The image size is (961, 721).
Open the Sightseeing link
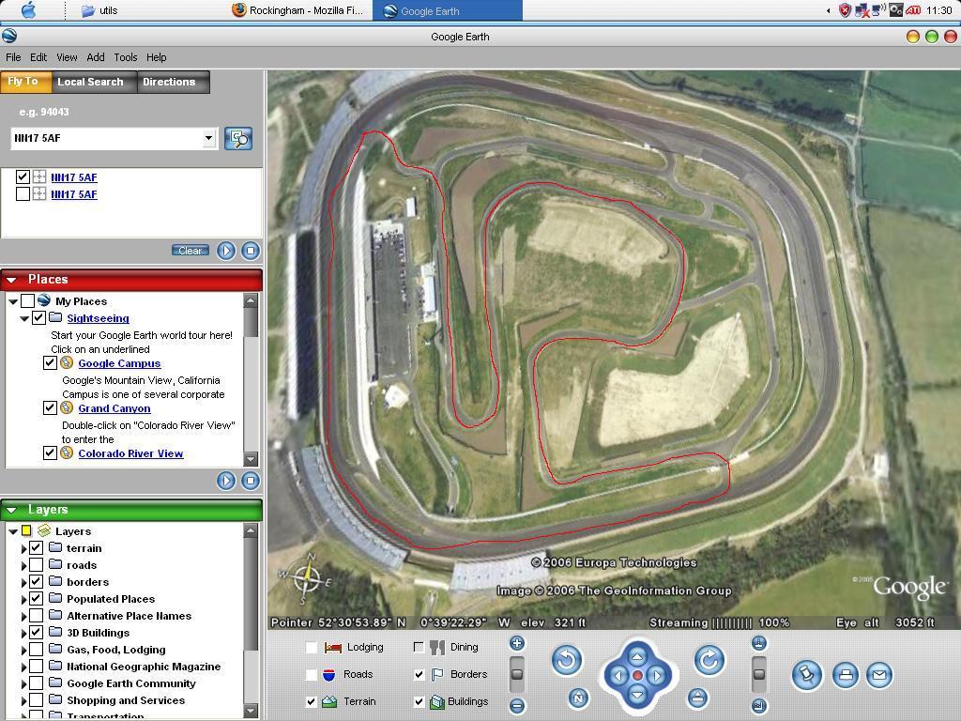98,318
